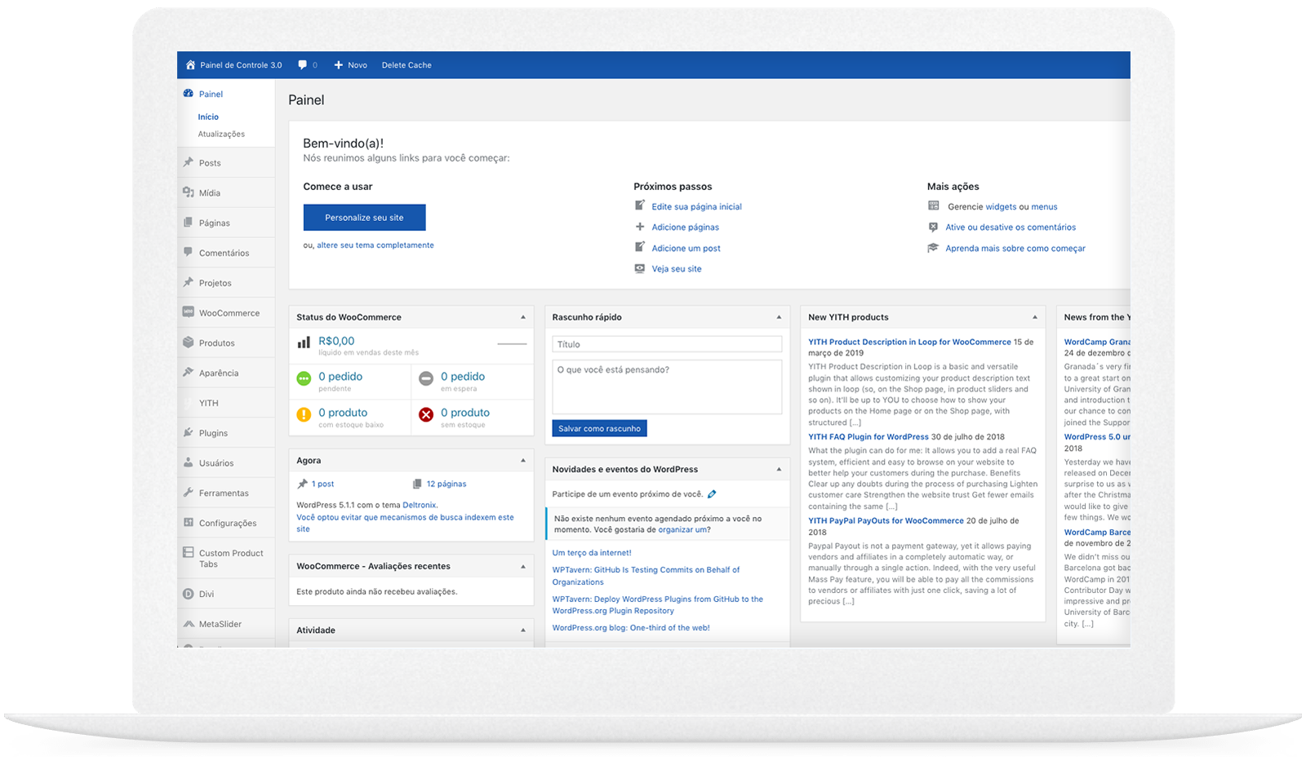The width and height of the screenshot is (1306, 765).
Task: Click the home icon in admin bar
Action: click(x=190, y=65)
